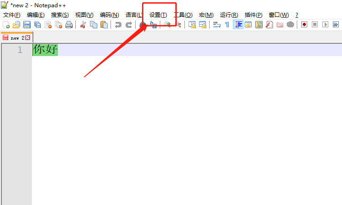Print the document using the printer icon
This screenshot has height=205, width=342.
coord(69,25)
